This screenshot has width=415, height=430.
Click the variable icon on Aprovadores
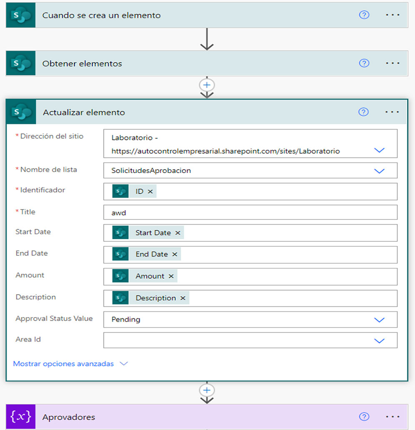(x=20, y=417)
